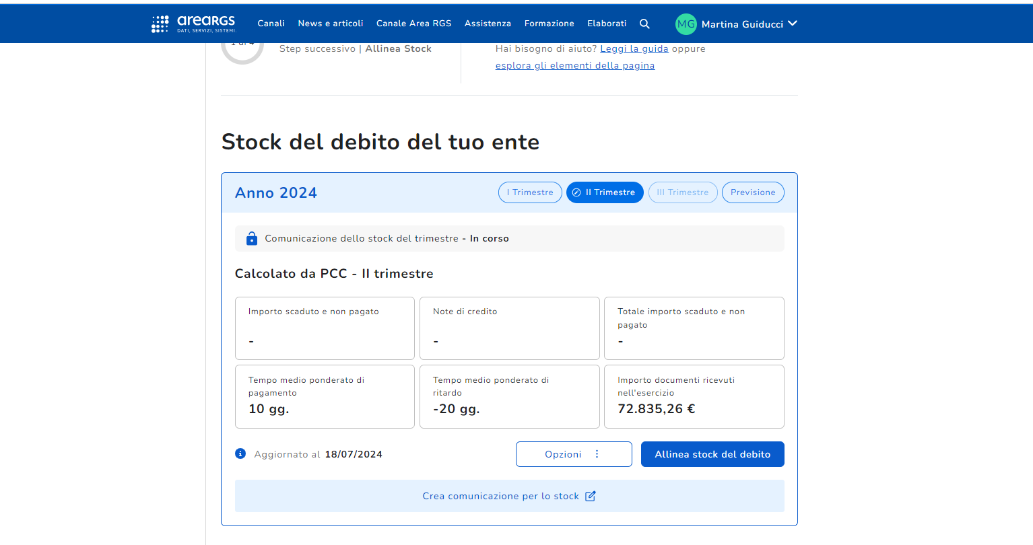Click the lock icon beside Comunicazione dello stock
This screenshot has height=545, width=1033.
pos(252,239)
